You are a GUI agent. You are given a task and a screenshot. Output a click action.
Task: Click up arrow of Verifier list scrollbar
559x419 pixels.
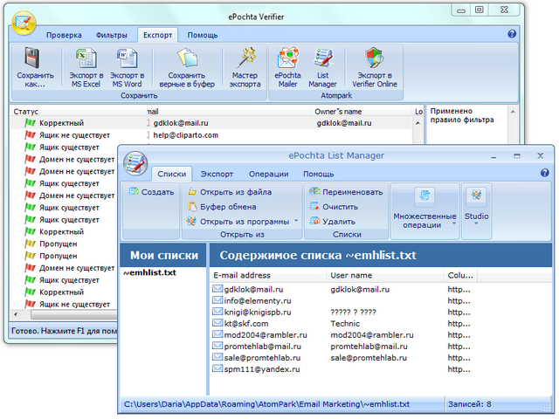click(418, 123)
